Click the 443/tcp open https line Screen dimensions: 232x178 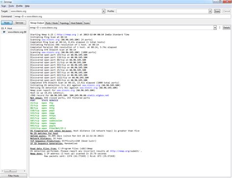[x=43, y=115]
